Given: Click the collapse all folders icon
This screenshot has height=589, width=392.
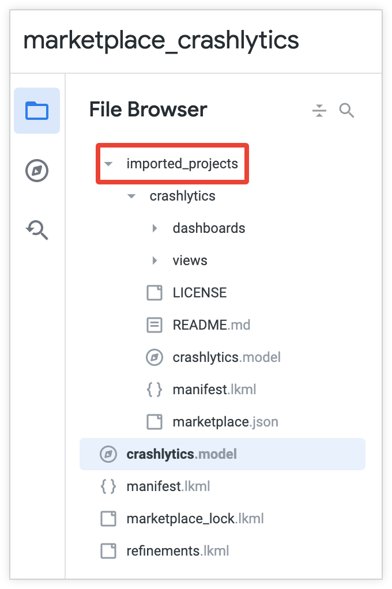Looking at the screenshot, I should pos(319,111).
